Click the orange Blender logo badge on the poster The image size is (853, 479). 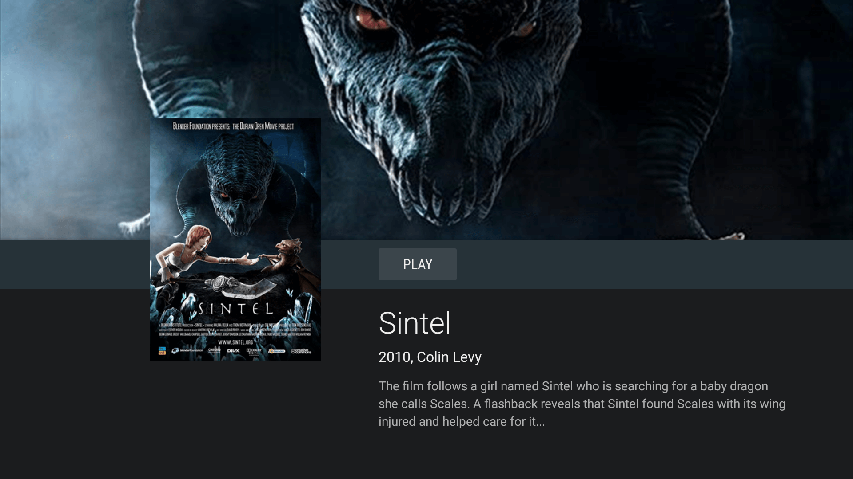point(276,351)
